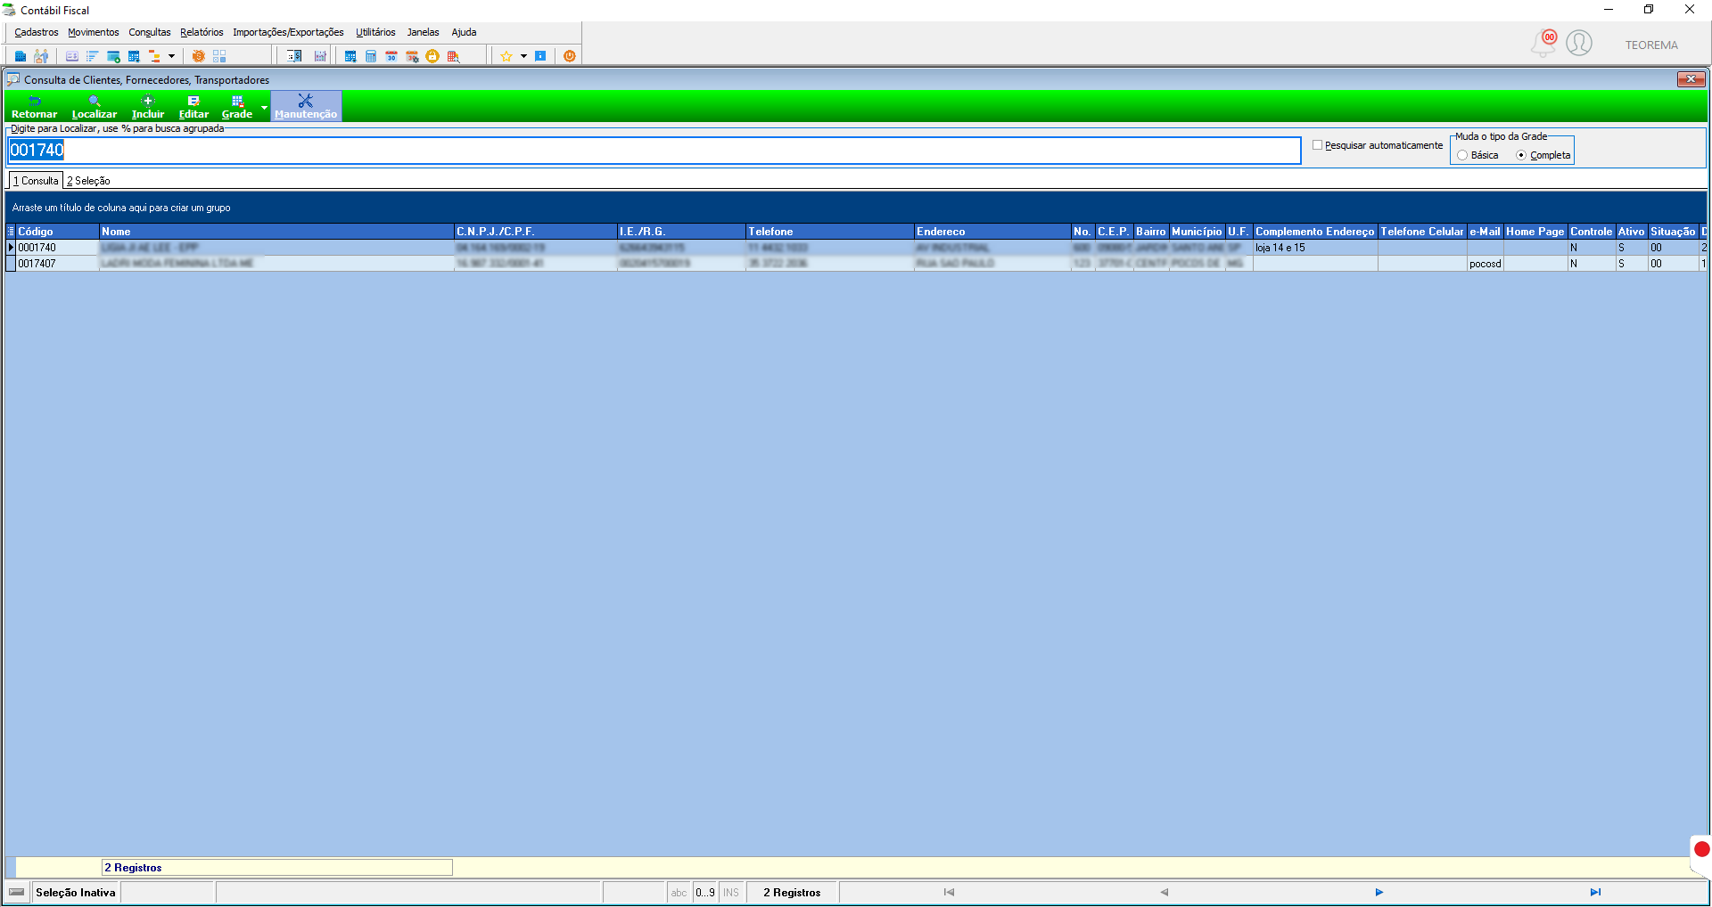This screenshot has height=907, width=1712.
Task: Click the Seleção Inativa status label
Action: click(76, 893)
